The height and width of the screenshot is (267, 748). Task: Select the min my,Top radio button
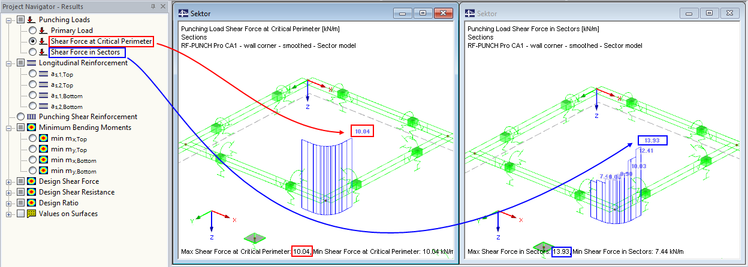pyautogui.click(x=32, y=149)
